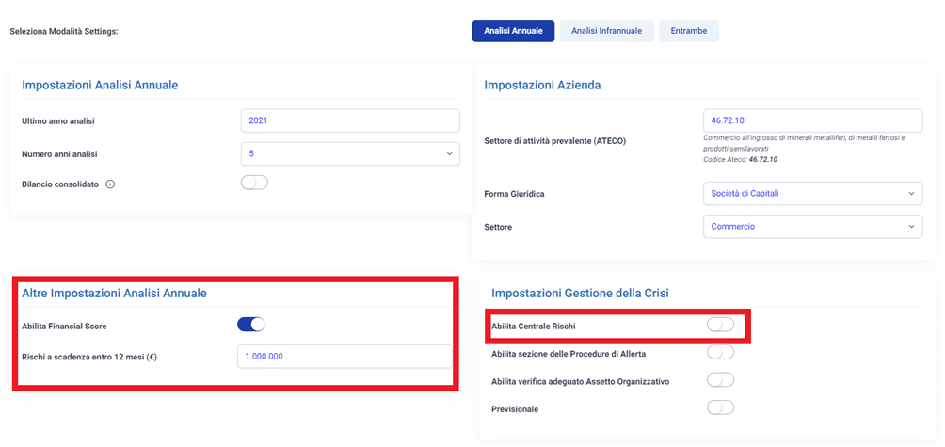The height and width of the screenshot is (447, 945).
Task: Open the Settore Commercio dropdown
Action: (x=812, y=227)
